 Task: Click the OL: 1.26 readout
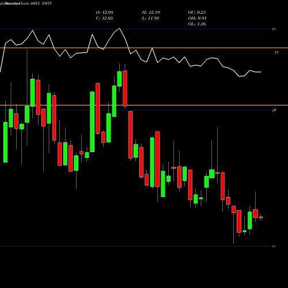click(197, 24)
